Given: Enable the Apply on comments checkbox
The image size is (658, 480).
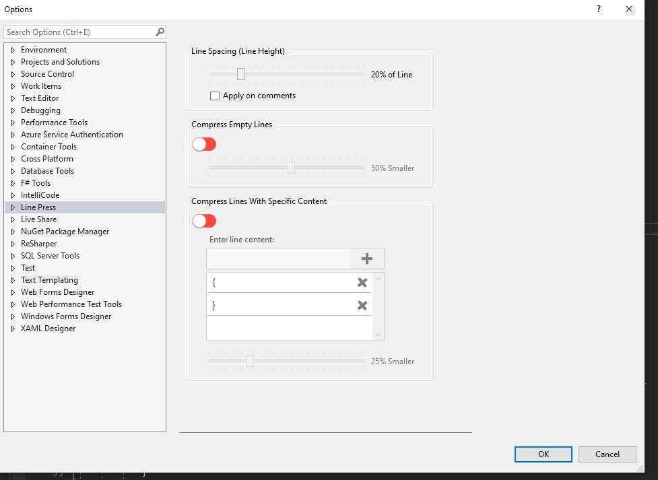Looking at the screenshot, I should point(215,96).
